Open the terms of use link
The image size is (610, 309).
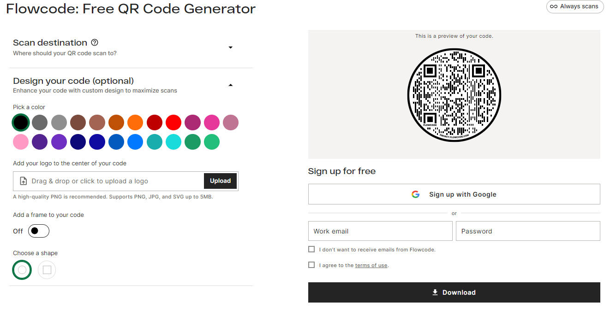371,265
